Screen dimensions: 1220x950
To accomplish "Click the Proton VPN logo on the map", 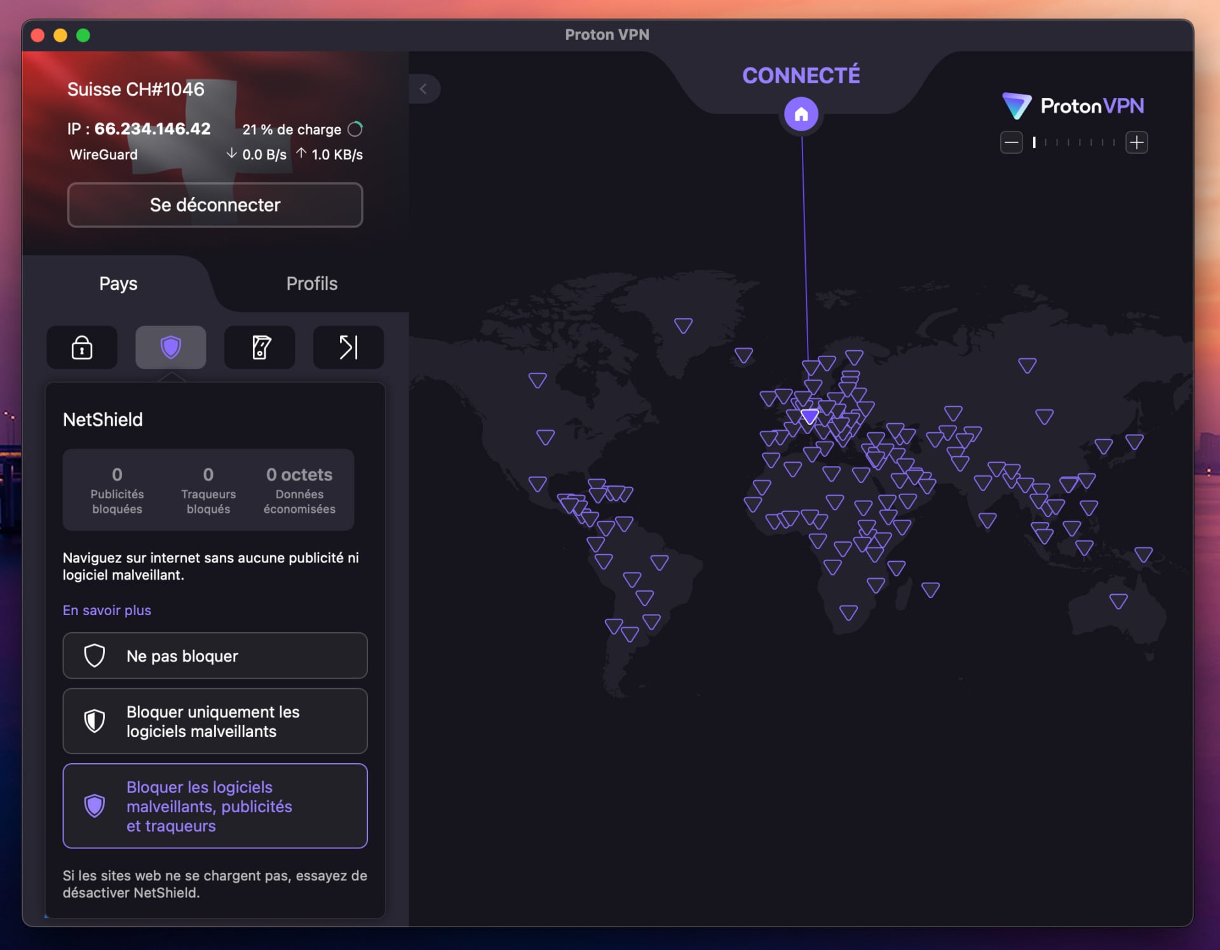I will coord(1073,105).
